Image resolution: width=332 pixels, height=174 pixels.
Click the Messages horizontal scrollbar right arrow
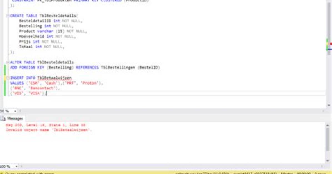pos(322,167)
